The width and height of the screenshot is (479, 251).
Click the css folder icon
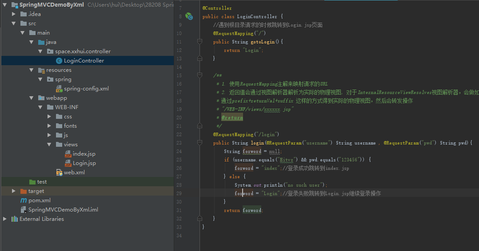59,117
